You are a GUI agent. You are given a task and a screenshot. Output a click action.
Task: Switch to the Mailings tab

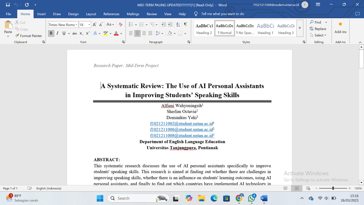133,14
